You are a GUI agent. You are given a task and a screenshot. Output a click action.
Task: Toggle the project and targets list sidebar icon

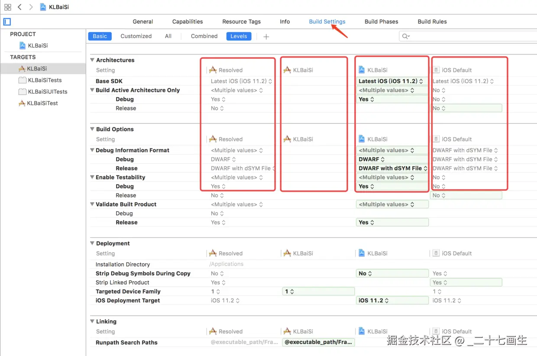[7, 22]
